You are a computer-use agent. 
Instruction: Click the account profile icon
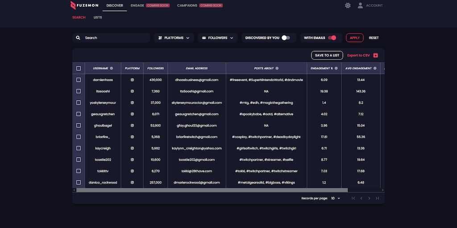[360, 5]
